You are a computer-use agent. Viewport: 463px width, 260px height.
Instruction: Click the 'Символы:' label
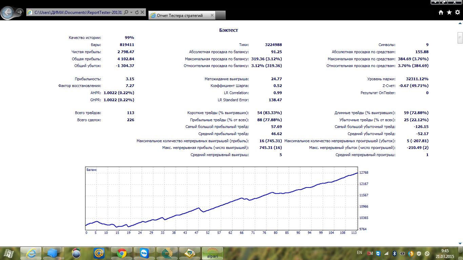pyautogui.click(x=387, y=45)
